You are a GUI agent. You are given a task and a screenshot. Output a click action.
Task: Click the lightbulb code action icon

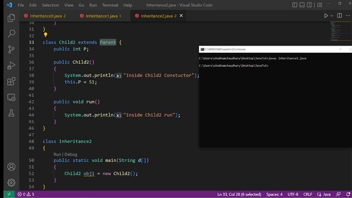tap(46, 35)
